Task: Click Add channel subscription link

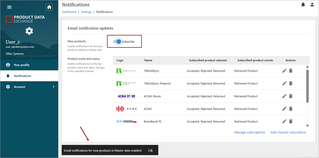Action: point(288,132)
